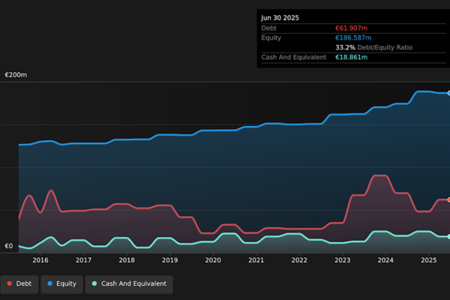Click the €186.587m equity value

pos(353,38)
